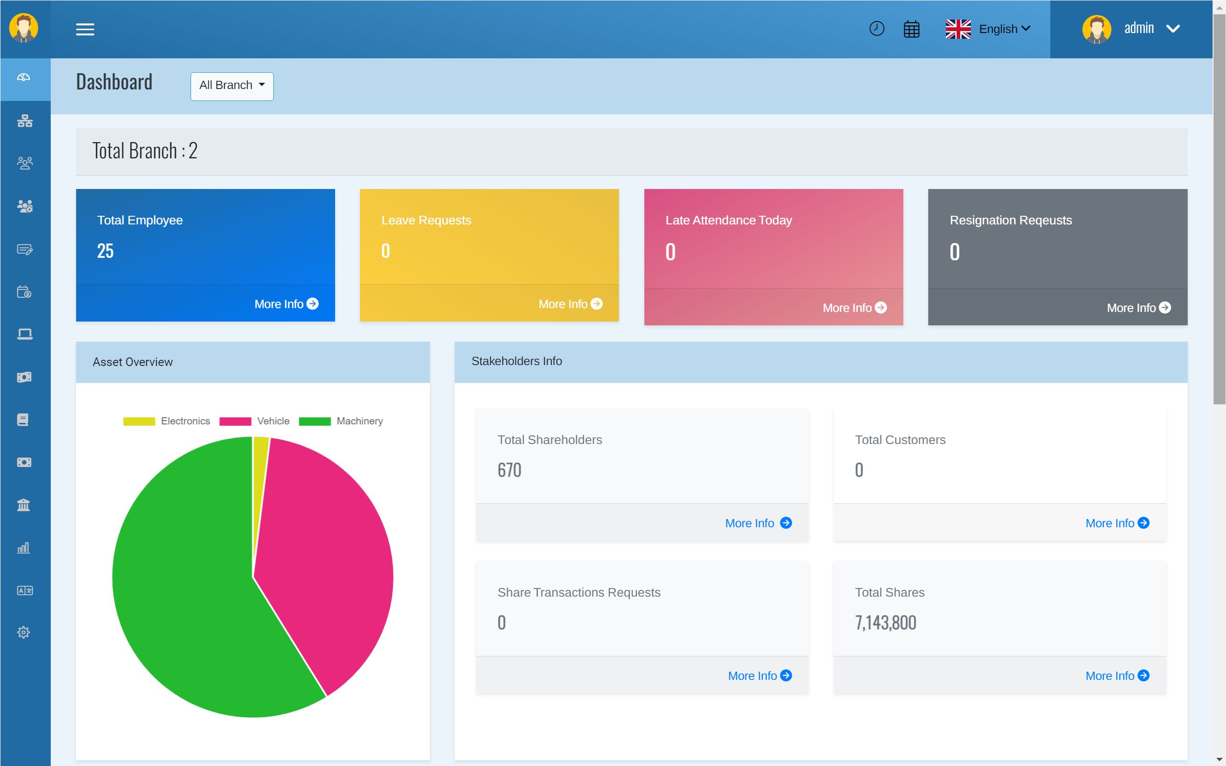Toggle Machinery legend in Asset Overview
Image resolution: width=1226 pixels, height=766 pixels.
(340, 421)
